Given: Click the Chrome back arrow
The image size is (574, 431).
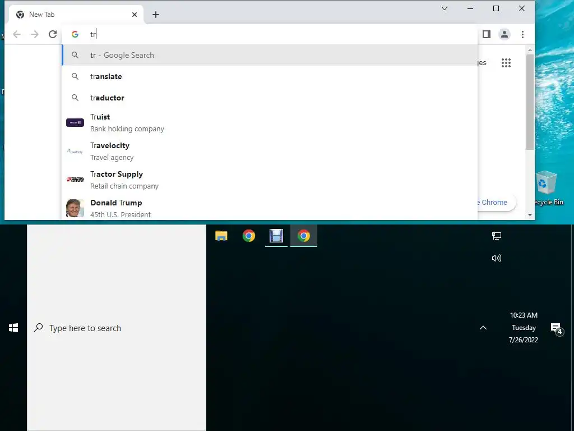Looking at the screenshot, I should click(x=16, y=34).
